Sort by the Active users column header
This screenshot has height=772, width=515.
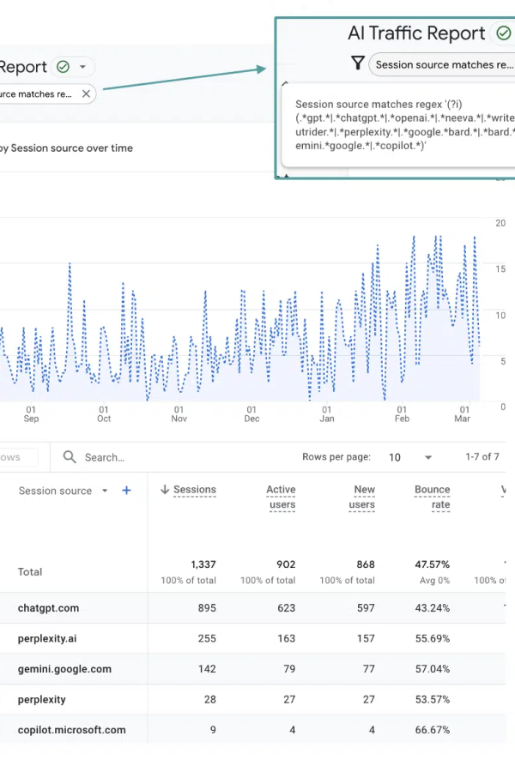pyautogui.click(x=282, y=497)
